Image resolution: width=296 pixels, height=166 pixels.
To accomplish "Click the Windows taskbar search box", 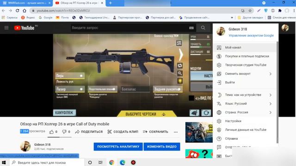I will 46,162.
